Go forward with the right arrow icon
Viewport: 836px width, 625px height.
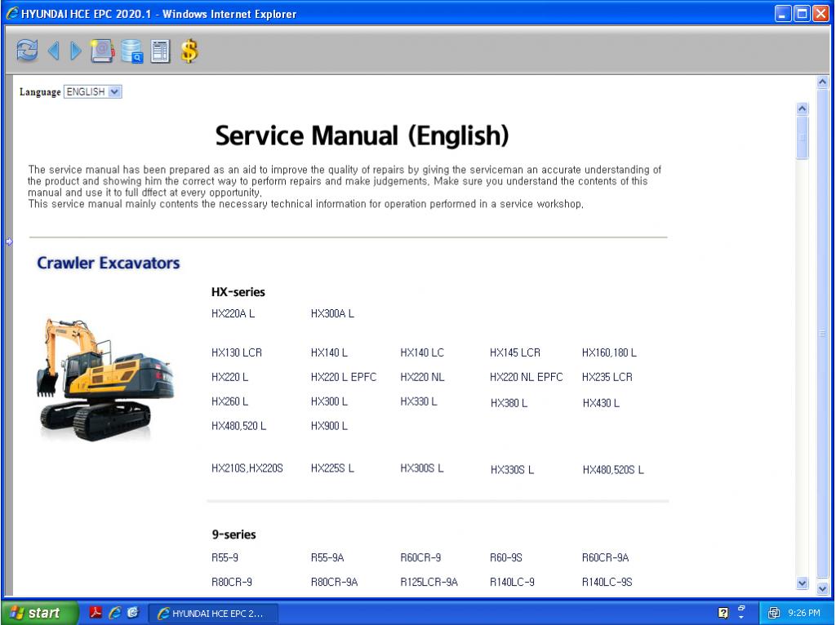point(76,51)
